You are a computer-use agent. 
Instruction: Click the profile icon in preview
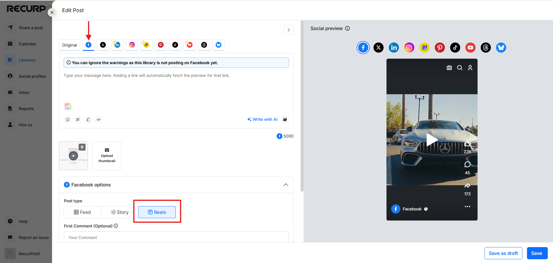(470, 68)
